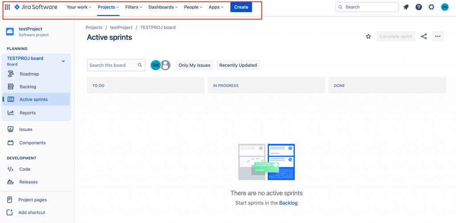Click the testProject name in sidebar
Viewport: 456px width, 223px height.
[x=31, y=29]
